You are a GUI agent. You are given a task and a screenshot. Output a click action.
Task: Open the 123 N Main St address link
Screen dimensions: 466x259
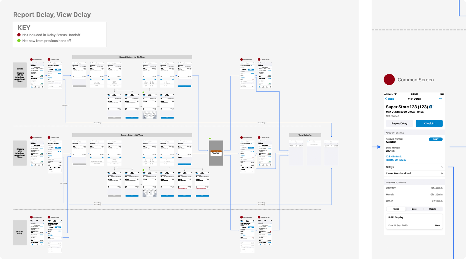(396, 158)
